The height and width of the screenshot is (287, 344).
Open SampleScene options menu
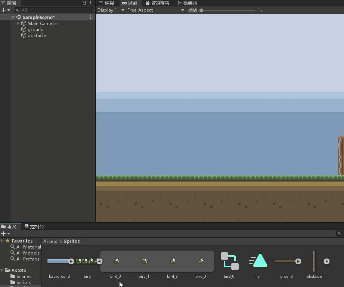(x=91, y=17)
